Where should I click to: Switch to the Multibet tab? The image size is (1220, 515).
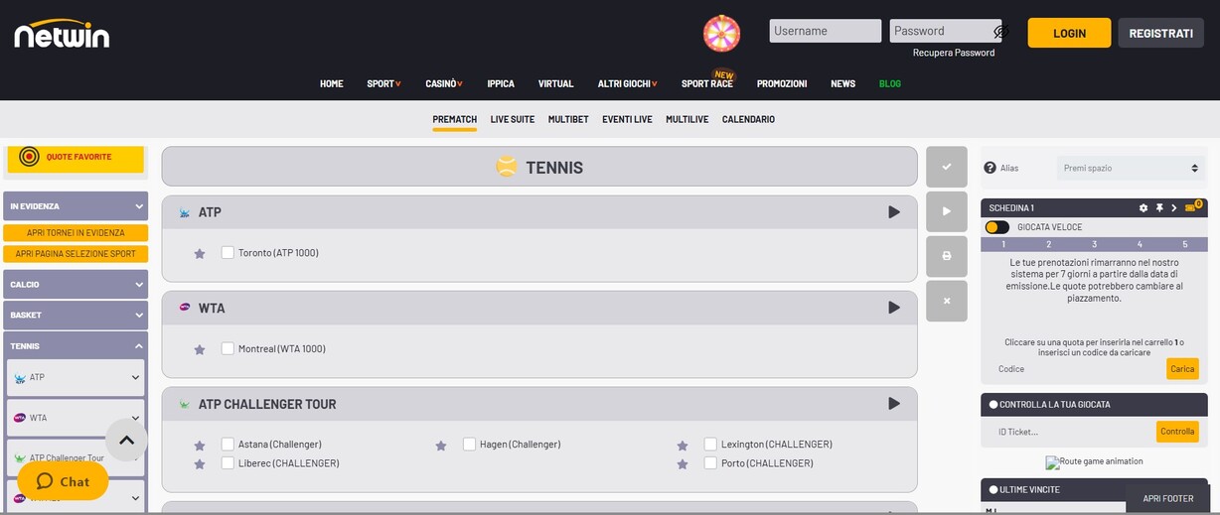tap(568, 119)
